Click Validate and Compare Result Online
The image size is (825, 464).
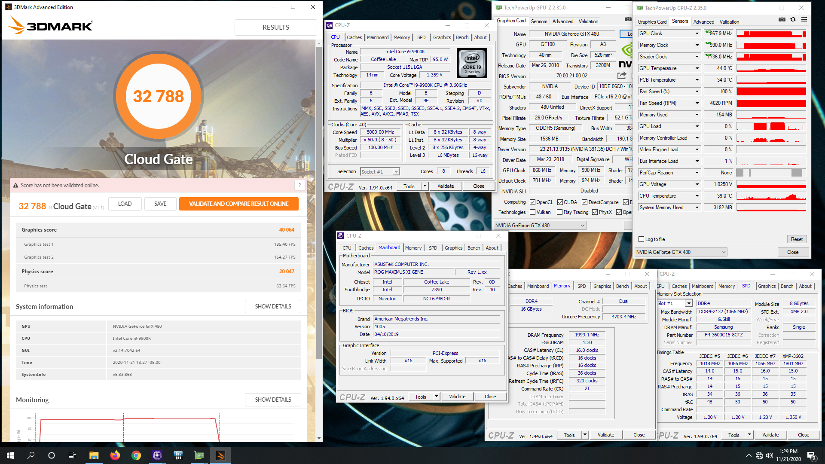point(238,204)
